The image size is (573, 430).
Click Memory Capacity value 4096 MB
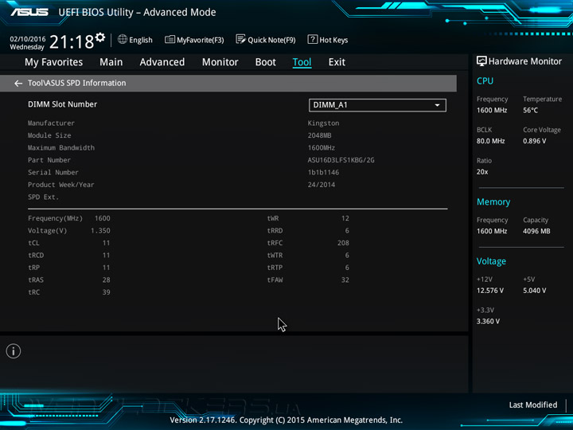536,231
